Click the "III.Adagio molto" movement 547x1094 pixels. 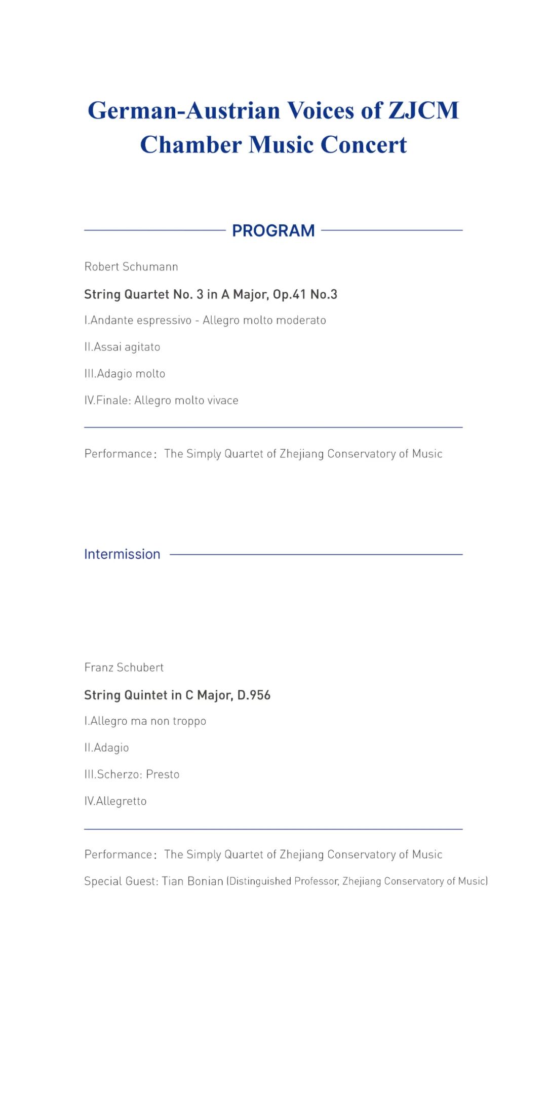(125, 374)
